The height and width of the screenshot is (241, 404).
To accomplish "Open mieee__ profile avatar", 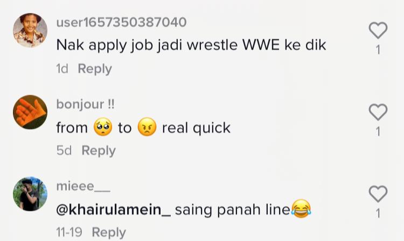I will point(30,194).
